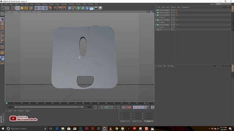Switch to Polygons mode

click(x=2, y=41)
